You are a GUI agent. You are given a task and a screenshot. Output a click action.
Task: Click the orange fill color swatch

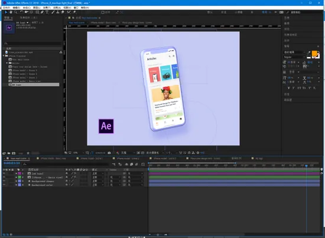(x=314, y=53)
